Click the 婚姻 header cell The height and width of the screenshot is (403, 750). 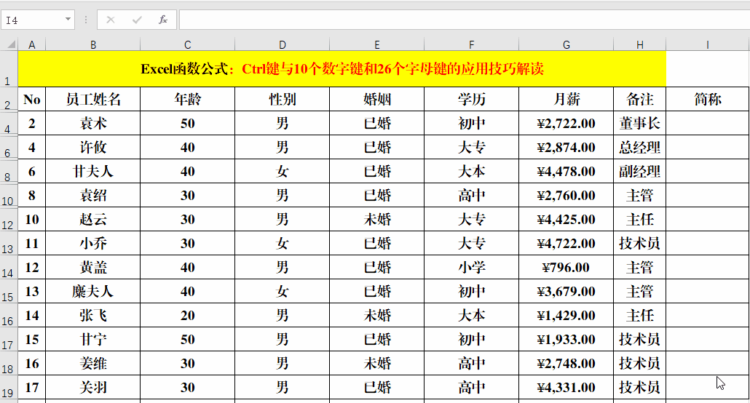[377, 99]
